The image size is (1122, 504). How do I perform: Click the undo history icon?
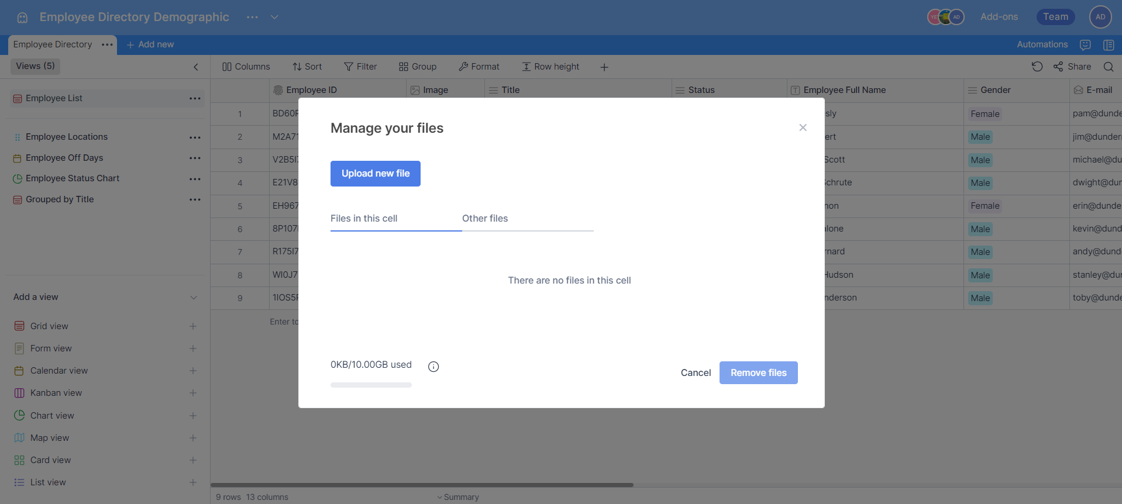click(1037, 67)
